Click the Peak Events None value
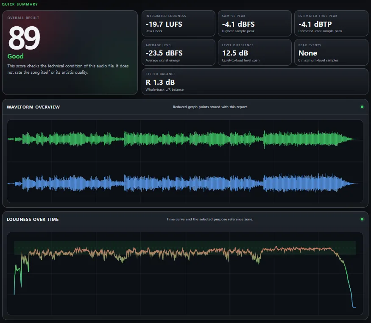The width and height of the screenshot is (371, 323). coord(307,53)
